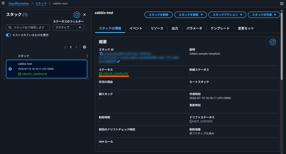Switch to パラメータ tab
Viewport: 286px width, 154px height.
click(x=194, y=28)
